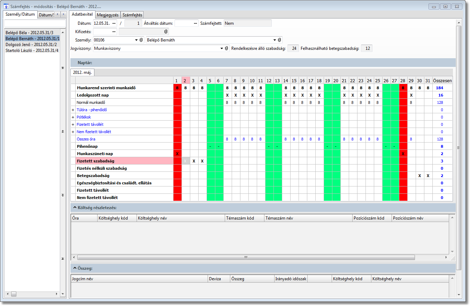Open the Dátum date picker ellipsis button
Image resolution: width=470 pixels, height=306 pixels.
pyautogui.click(x=114, y=23)
